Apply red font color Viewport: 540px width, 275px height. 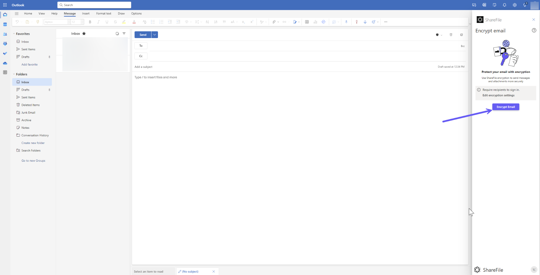click(x=134, y=22)
